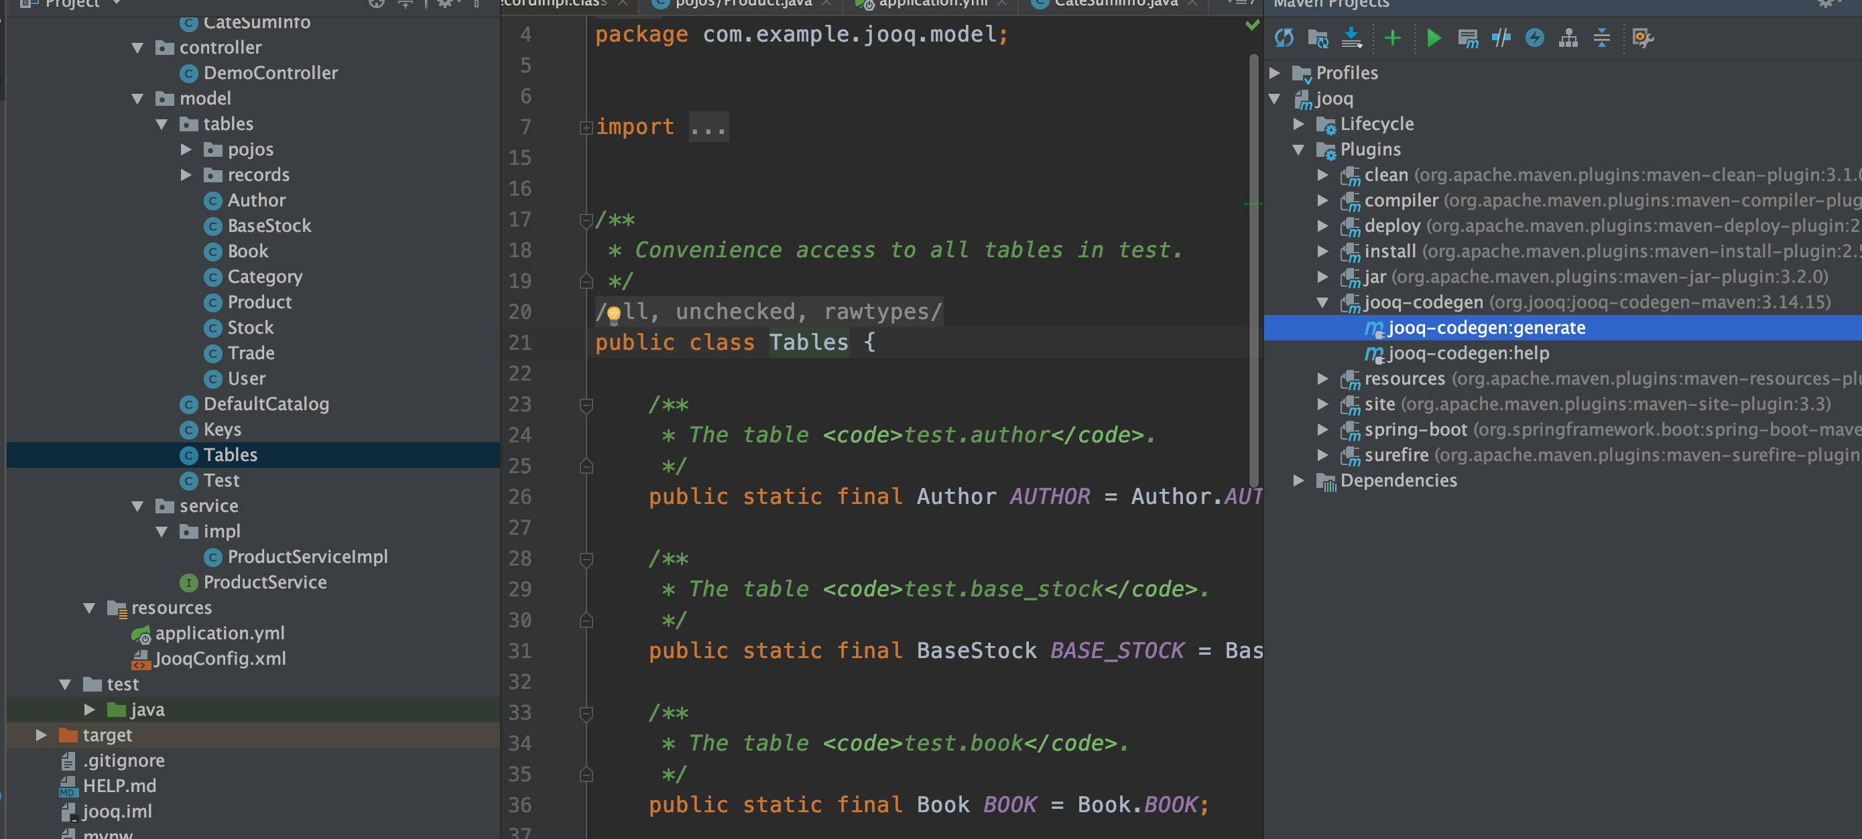Click the folded '...' import placeholder
The height and width of the screenshot is (839, 1862).
(708, 128)
